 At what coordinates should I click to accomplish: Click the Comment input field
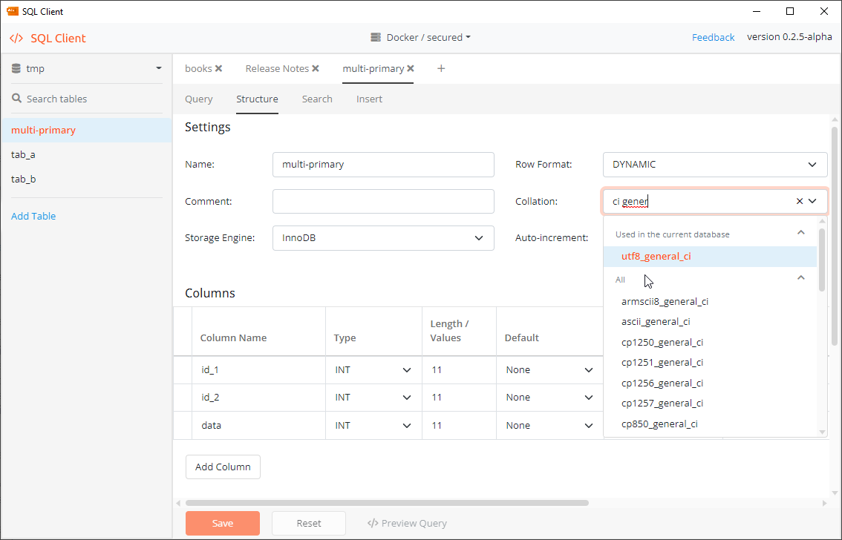point(383,201)
